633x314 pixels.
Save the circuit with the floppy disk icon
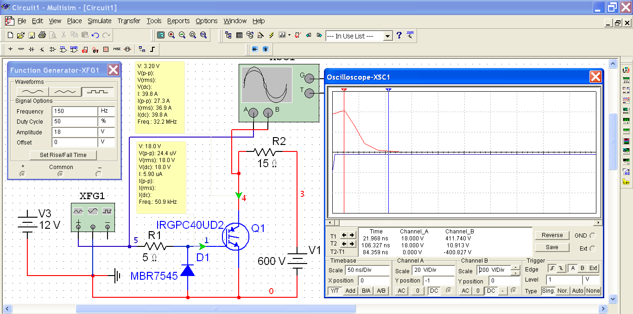[32, 35]
